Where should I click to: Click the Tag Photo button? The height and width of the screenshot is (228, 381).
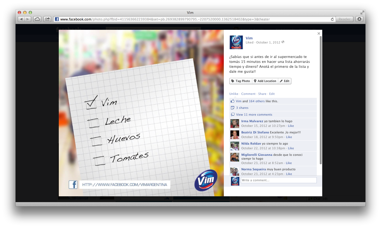(241, 81)
